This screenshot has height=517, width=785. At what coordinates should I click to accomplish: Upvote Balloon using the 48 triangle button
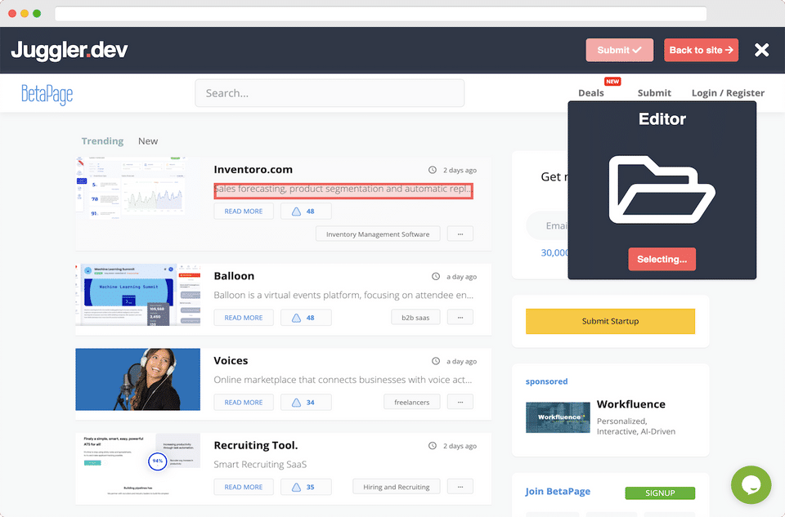point(305,318)
